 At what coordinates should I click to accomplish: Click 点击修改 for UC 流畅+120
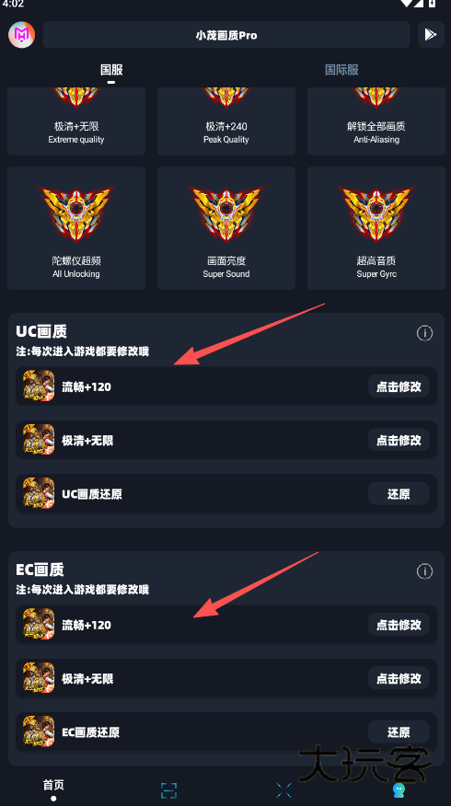click(399, 386)
